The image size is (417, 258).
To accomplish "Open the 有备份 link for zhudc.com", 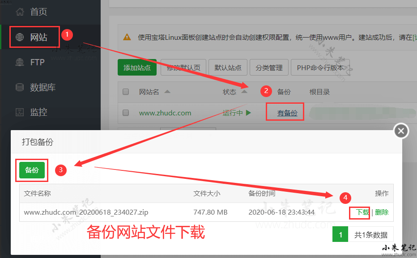I will 287,113.
